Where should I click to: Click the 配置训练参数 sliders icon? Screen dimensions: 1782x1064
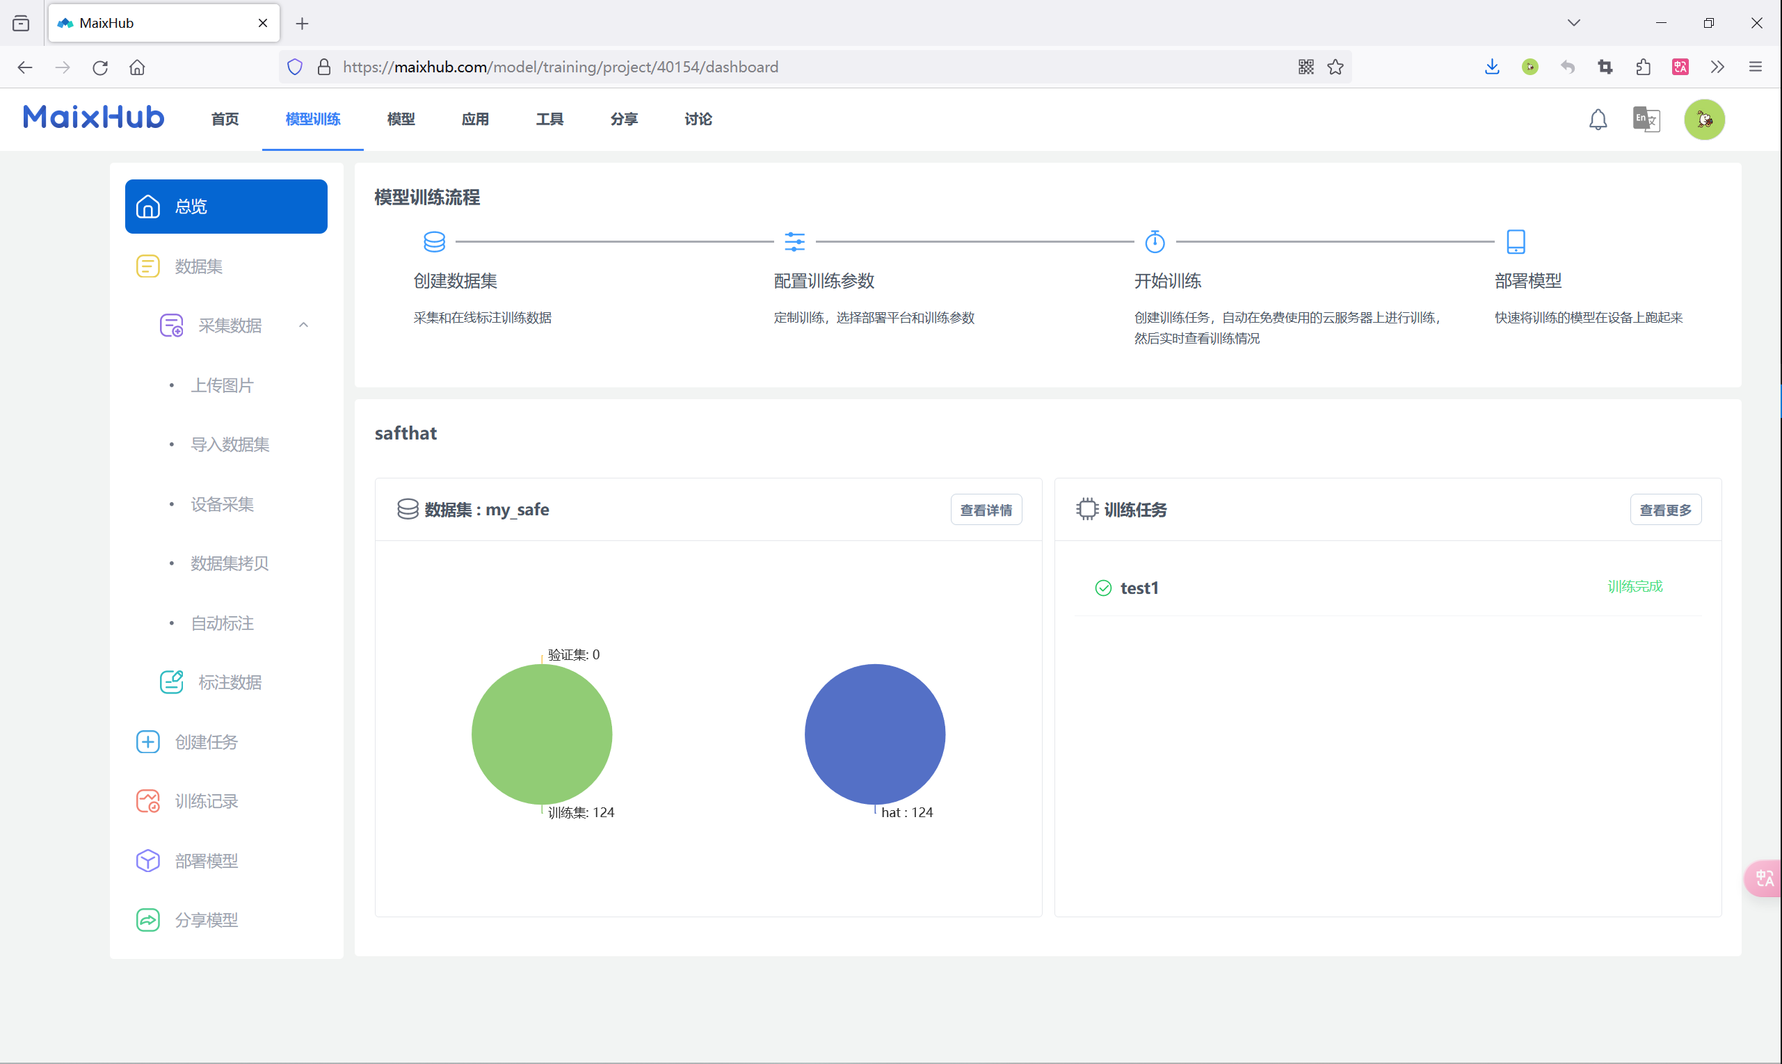point(794,241)
